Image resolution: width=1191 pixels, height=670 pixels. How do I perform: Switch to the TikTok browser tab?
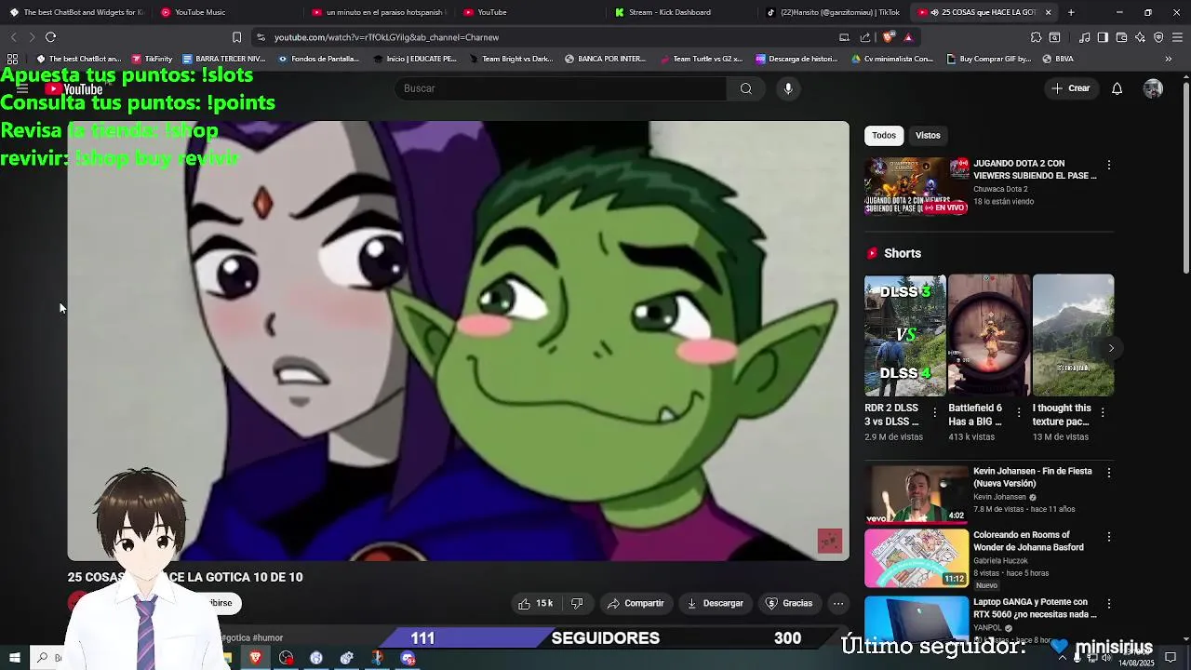[x=833, y=12]
